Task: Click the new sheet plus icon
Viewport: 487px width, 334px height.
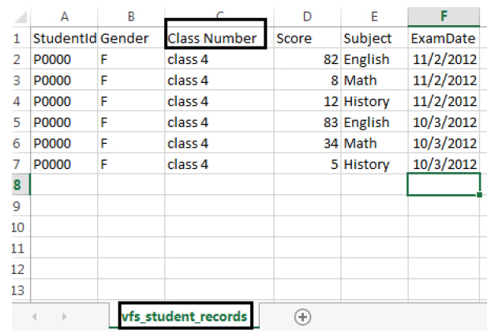Action: tap(302, 317)
